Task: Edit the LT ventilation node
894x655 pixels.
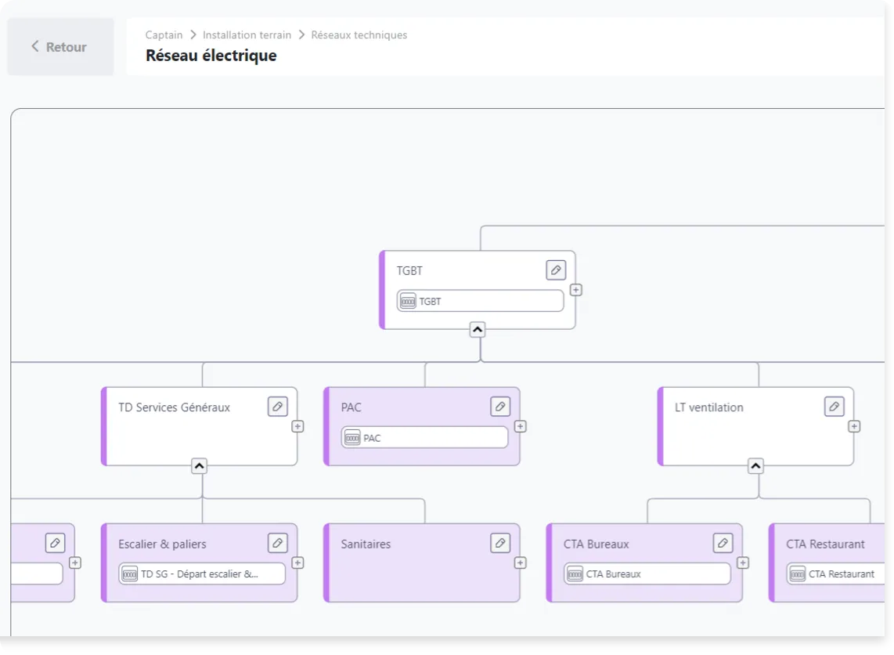Action: click(835, 407)
